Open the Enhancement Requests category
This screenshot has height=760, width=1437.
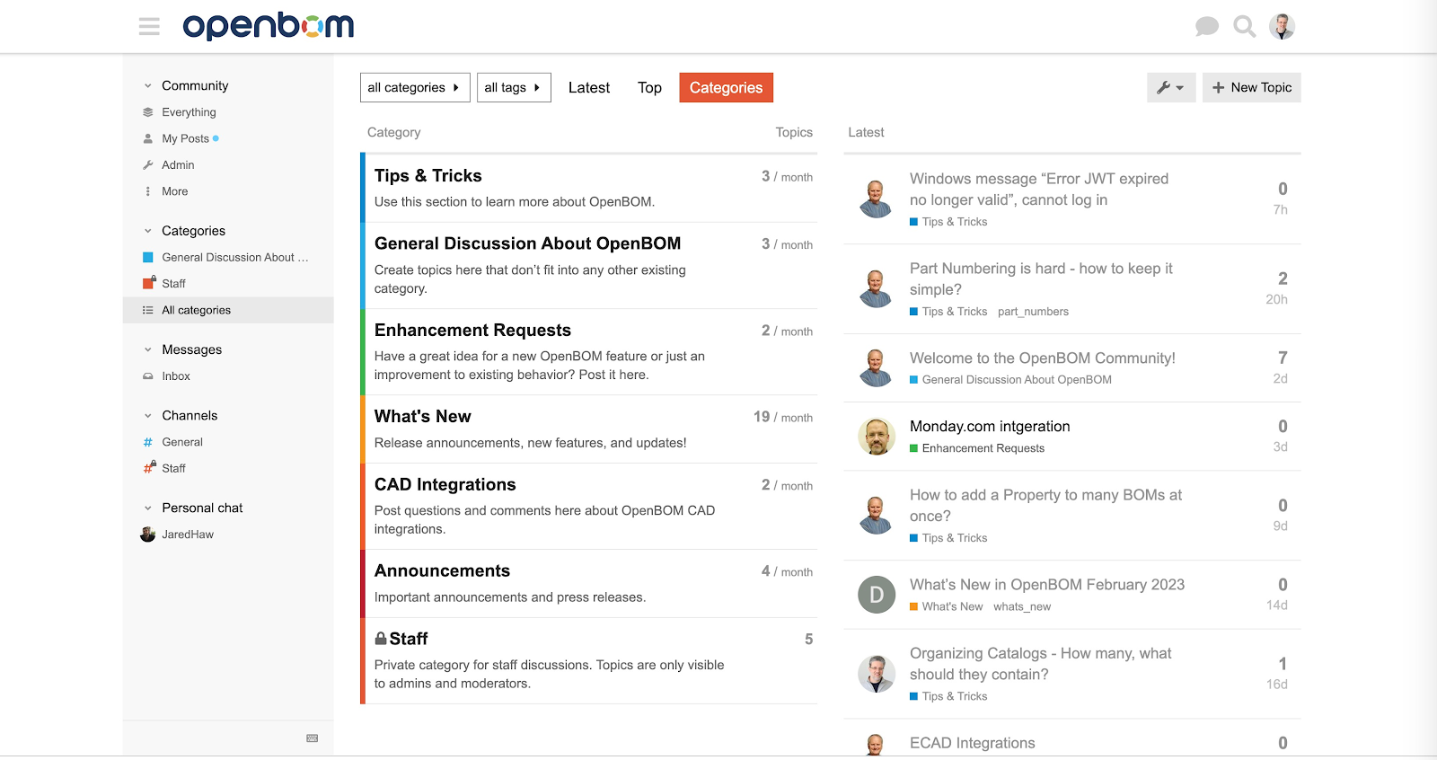click(472, 331)
